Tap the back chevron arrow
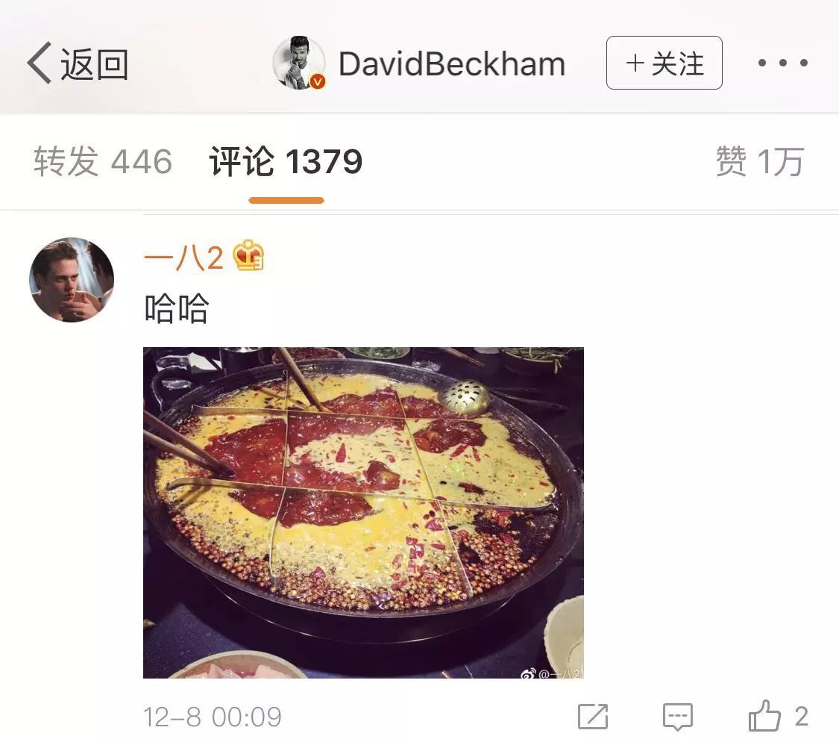This screenshot has width=839, height=742. (39, 63)
